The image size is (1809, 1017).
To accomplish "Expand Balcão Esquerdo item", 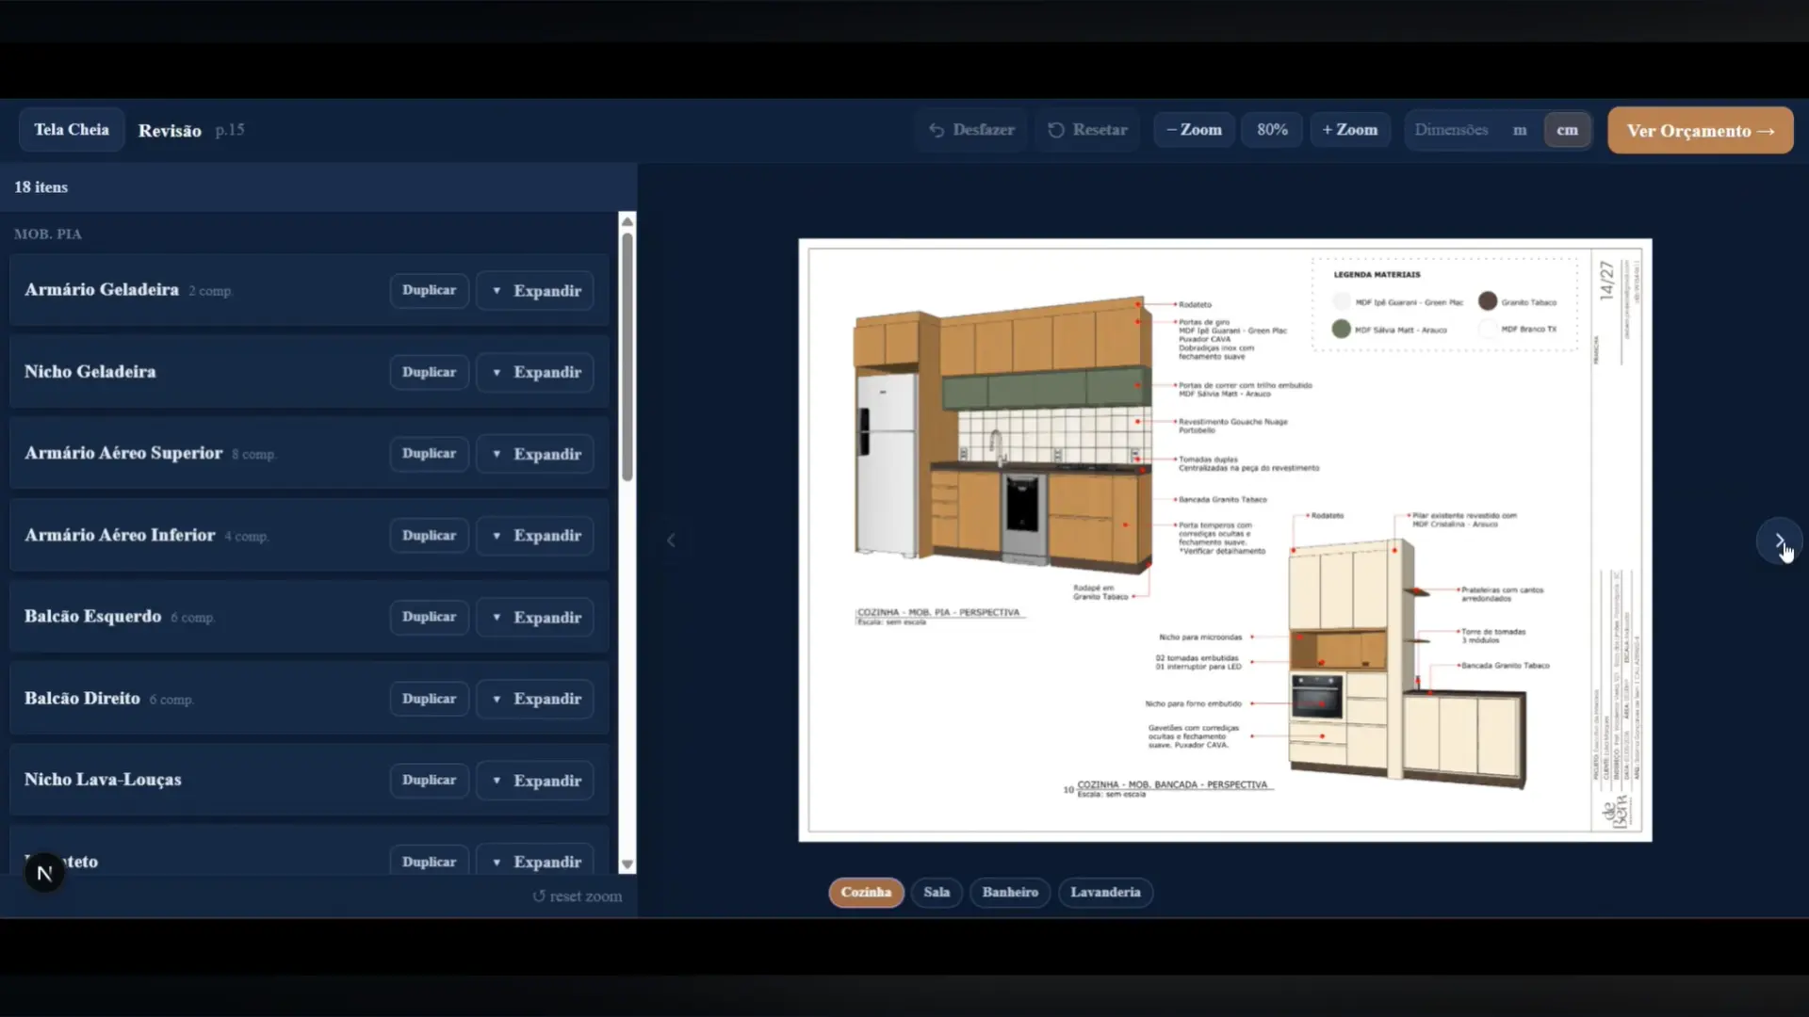I will pos(535,617).
